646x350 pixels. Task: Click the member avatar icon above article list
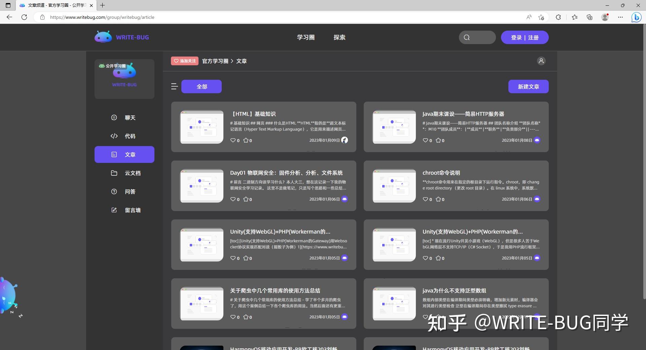click(541, 61)
